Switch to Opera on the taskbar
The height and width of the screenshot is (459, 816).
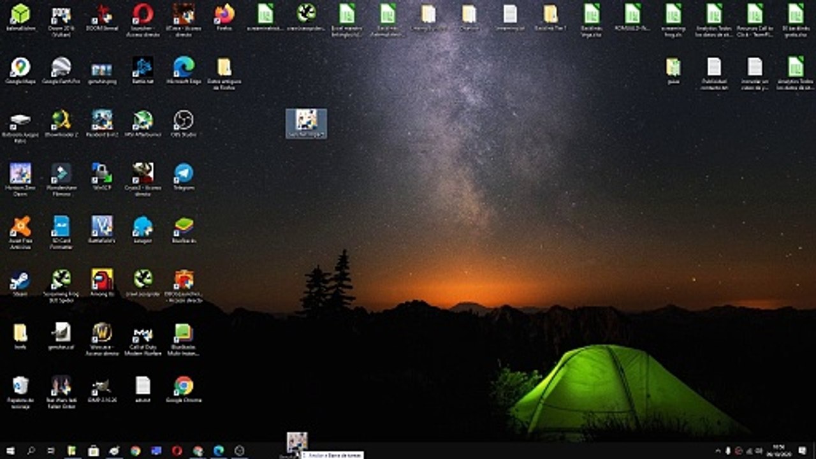click(177, 451)
